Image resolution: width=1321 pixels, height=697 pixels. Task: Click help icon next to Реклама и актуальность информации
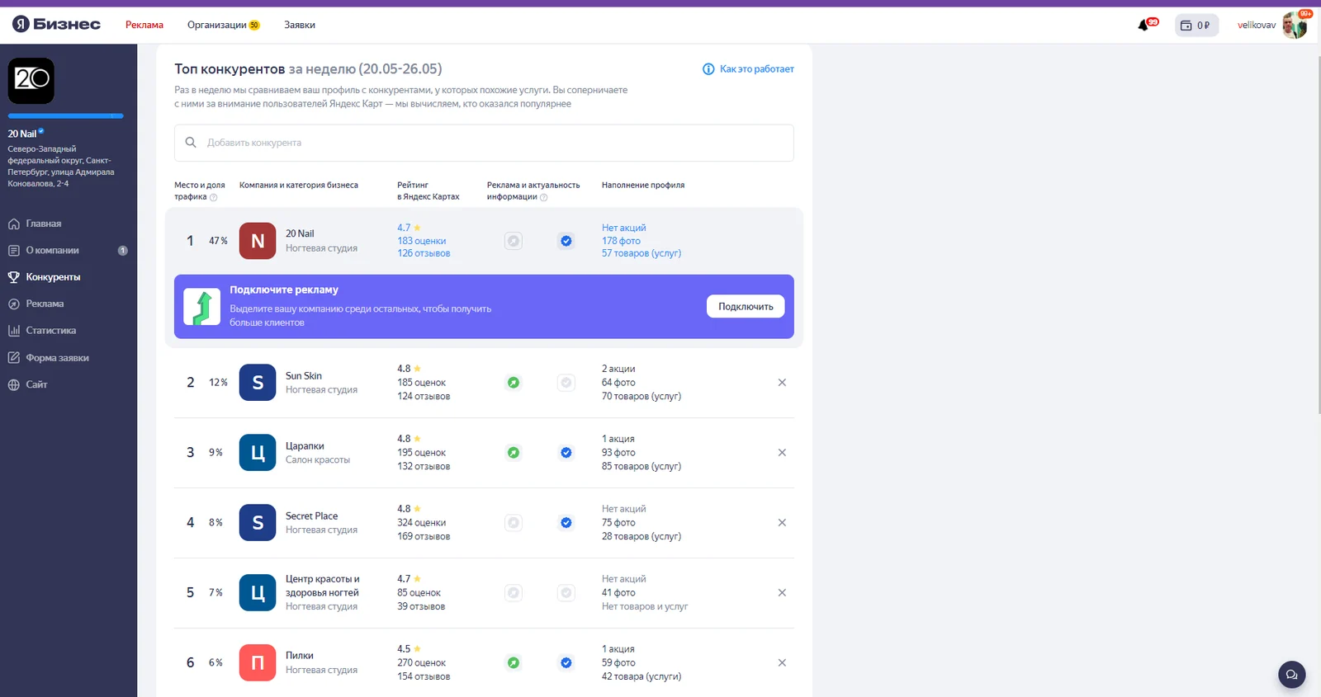click(543, 197)
